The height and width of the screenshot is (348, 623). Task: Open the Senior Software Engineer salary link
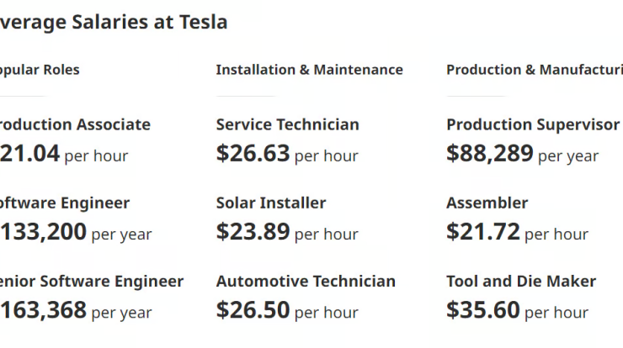point(92,282)
